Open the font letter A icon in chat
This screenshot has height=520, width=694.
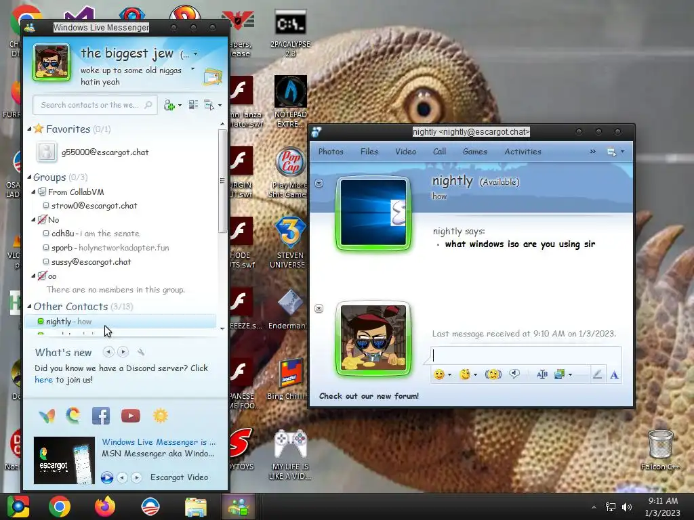(614, 375)
